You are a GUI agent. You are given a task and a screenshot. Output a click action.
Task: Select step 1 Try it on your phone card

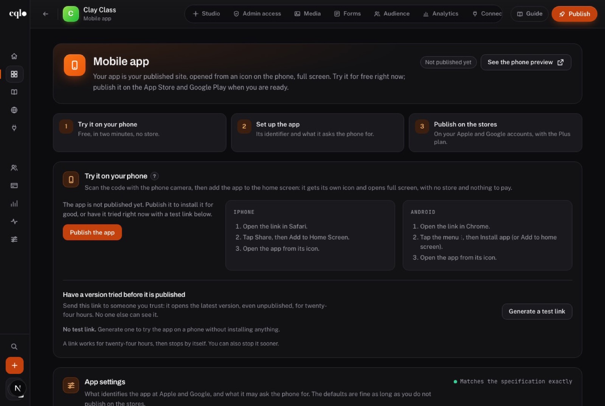pyautogui.click(x=140, y=133)
